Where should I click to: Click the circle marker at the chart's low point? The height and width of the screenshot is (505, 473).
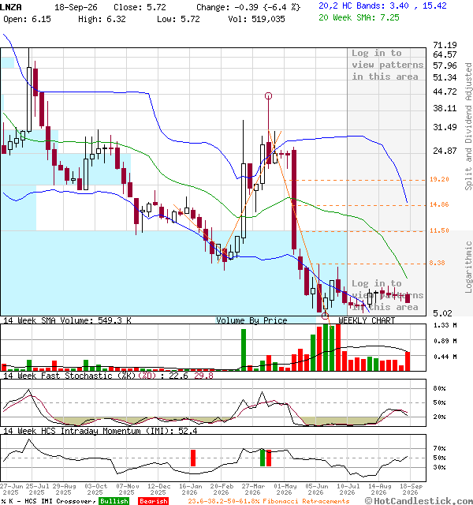click(325, 316)
